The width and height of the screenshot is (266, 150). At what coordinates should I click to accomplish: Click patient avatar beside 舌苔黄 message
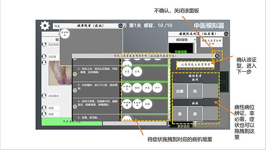[44, 57]
